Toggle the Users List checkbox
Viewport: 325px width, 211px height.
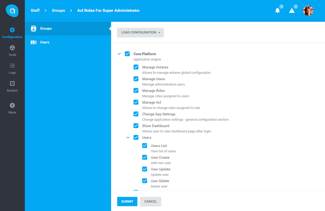tap(145, 146)
